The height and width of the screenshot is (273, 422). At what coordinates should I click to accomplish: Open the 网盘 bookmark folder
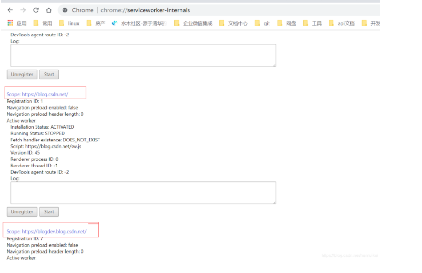pyautogui.click(x=287, y=23)
